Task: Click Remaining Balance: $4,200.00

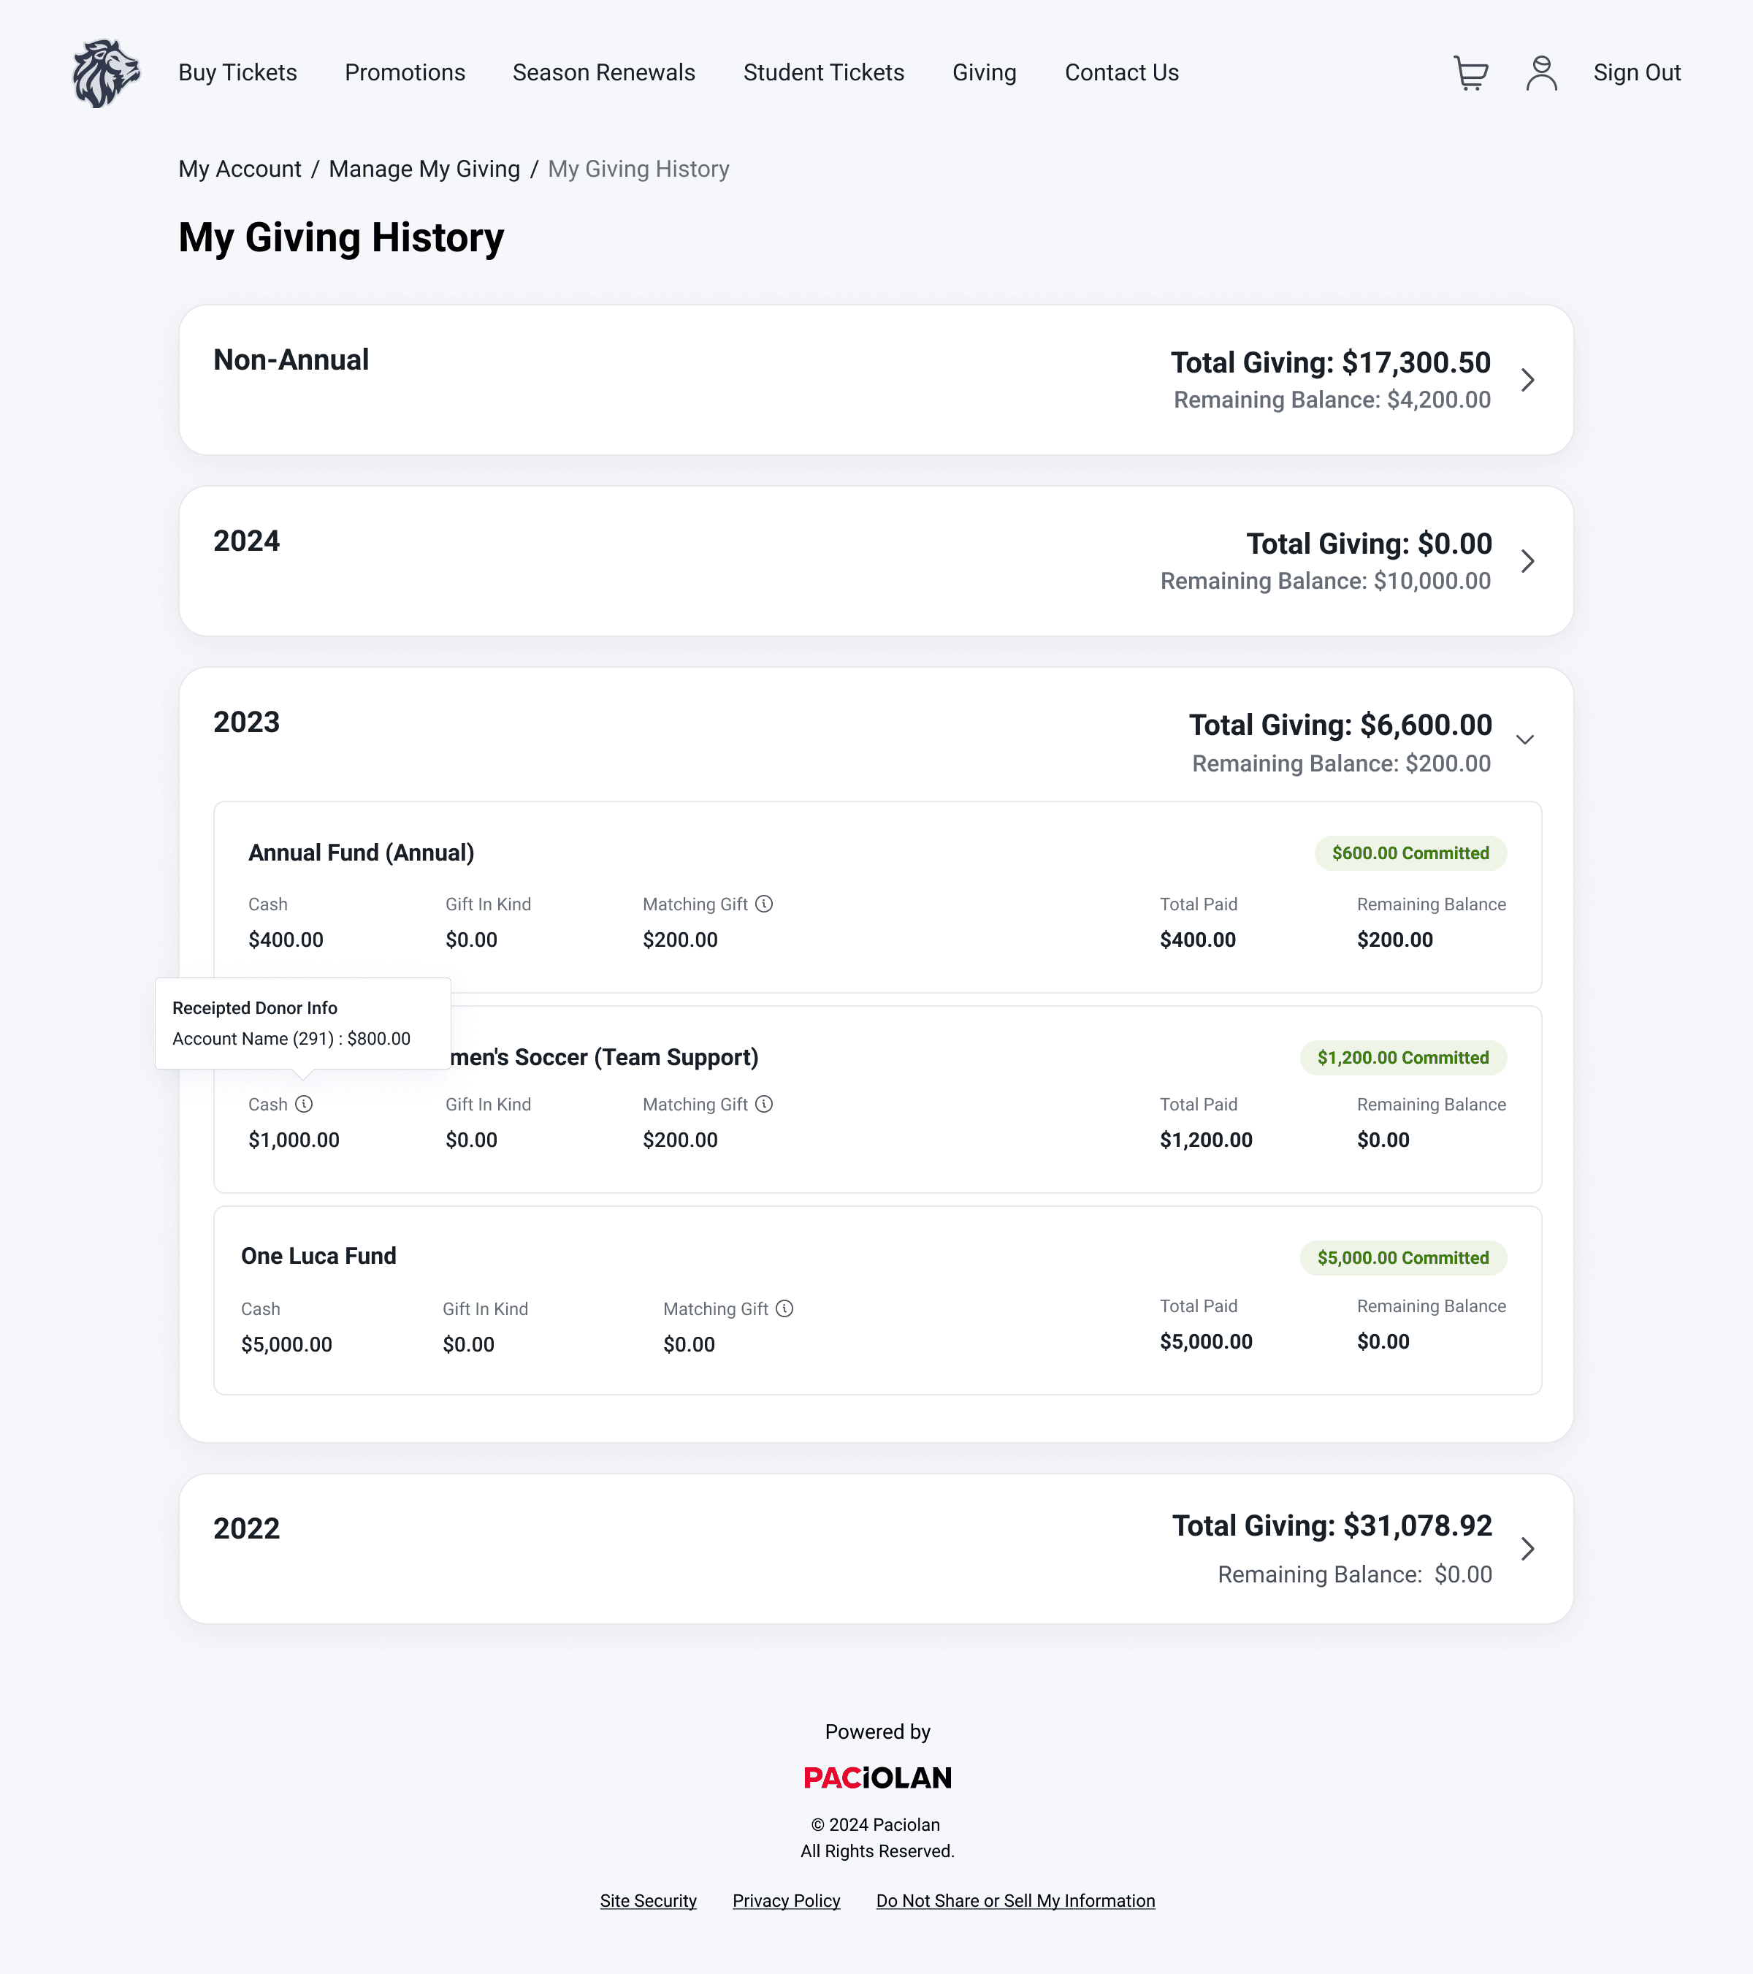Action: (1332, 400)
